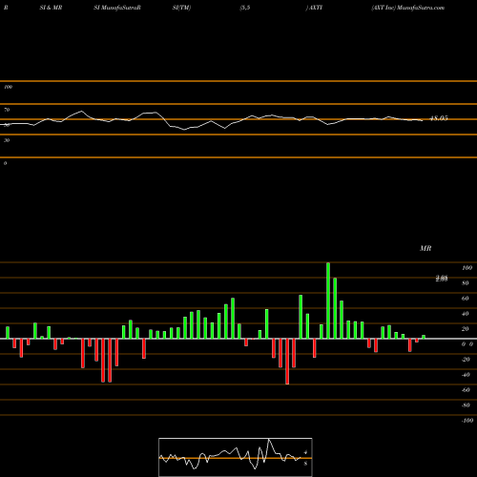
Task: Click the MunafaSutra.com title text
Action: click(x=421, y=8)
